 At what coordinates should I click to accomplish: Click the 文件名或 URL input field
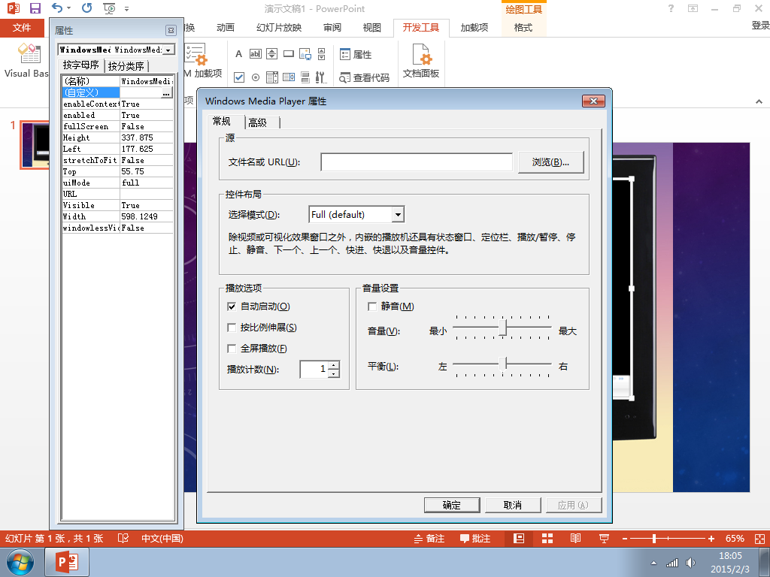pyautogui.click(x=417, y=162)
